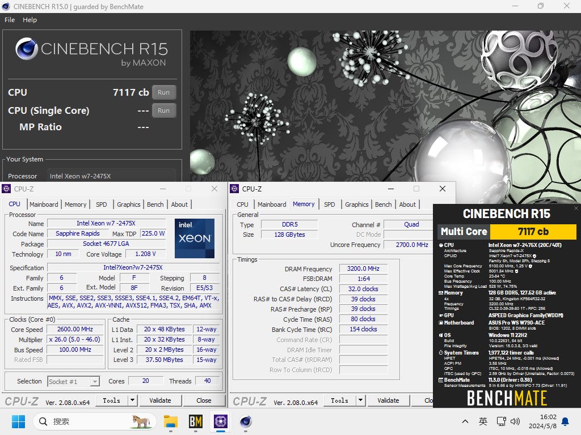Show hidden system tray icons
This screenshot has width=581, height=435.
(x=465, y=421)
